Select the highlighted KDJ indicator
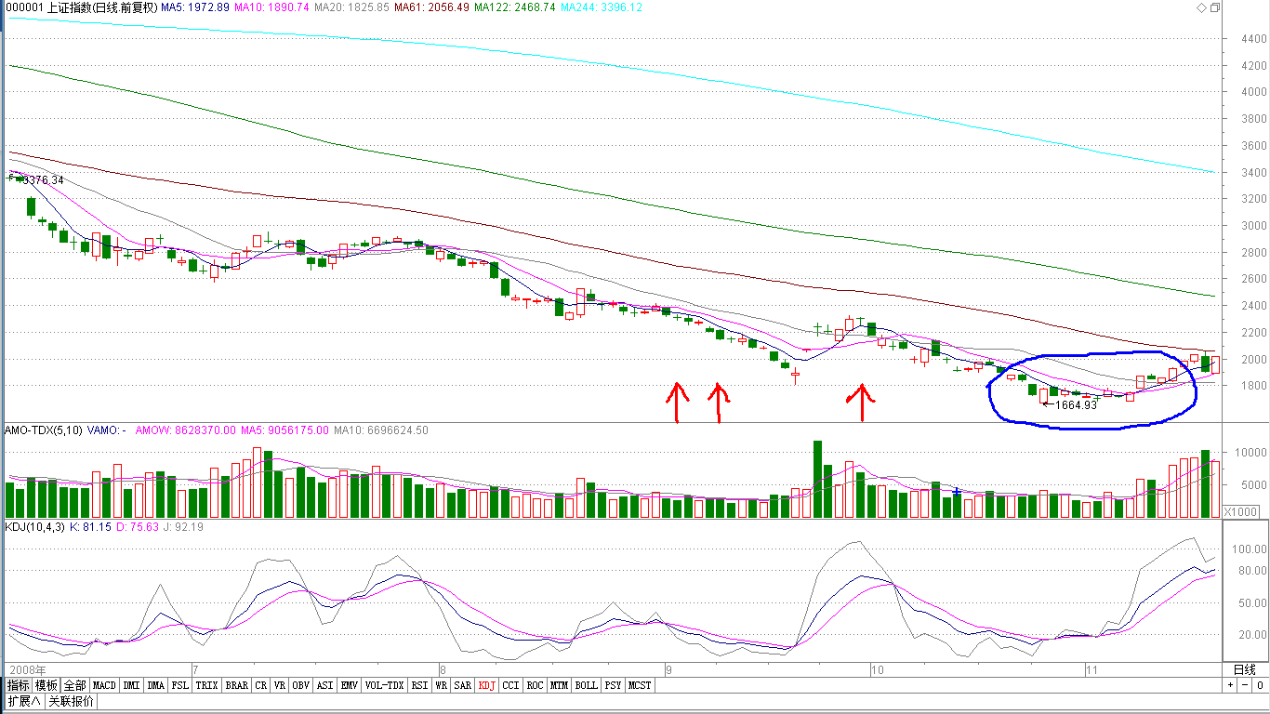 click(487, 685)
